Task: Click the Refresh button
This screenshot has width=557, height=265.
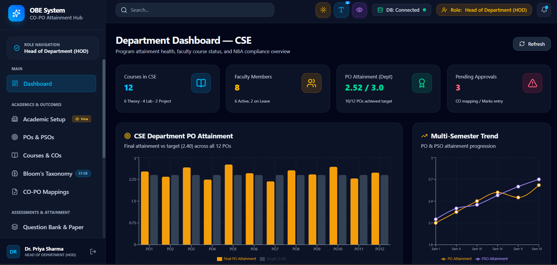Action: [532, 44]
